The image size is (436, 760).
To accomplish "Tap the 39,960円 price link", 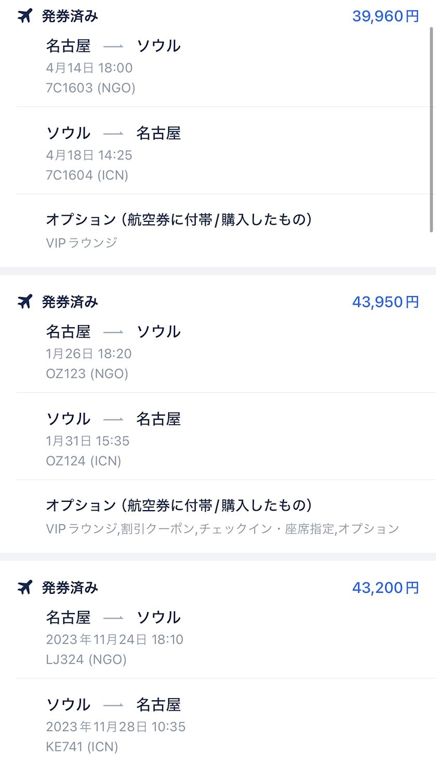I will click(385, 16).
